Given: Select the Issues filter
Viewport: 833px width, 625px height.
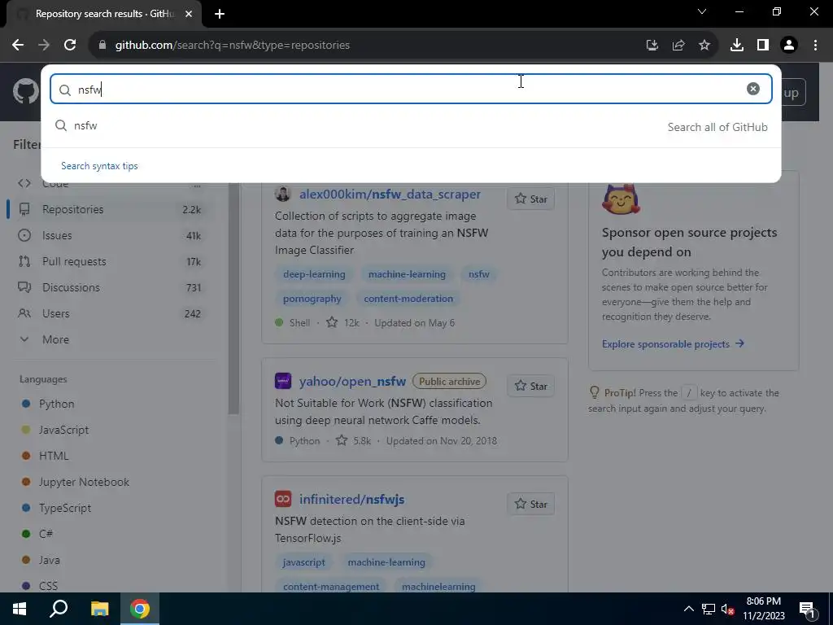Looking at the screenshot, I should (x=110, y=235).
